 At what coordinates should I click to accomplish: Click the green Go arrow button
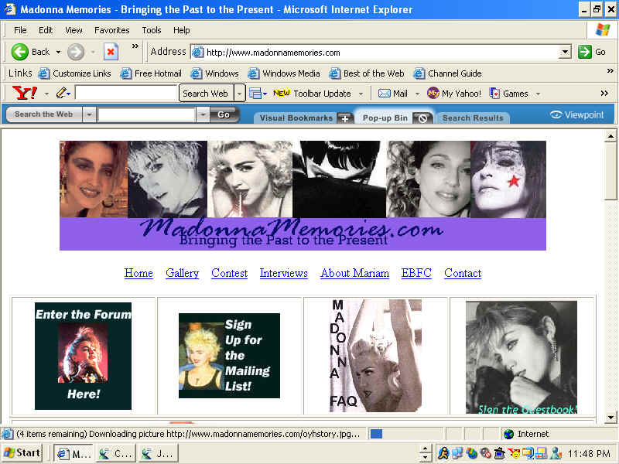[x=584, y=52]
